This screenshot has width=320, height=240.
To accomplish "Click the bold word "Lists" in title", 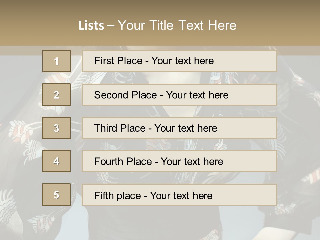I will tap(91, 25).
